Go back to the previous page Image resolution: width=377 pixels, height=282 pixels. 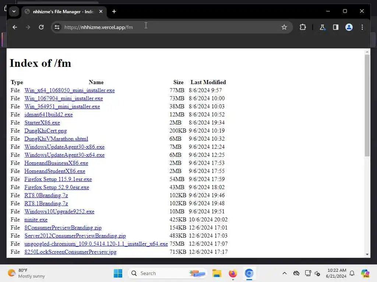point(15,27)
